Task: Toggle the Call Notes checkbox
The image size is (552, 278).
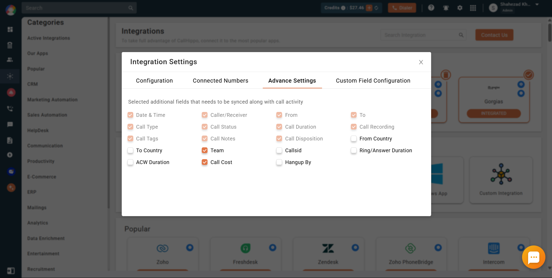Action: tap(205, 139)
